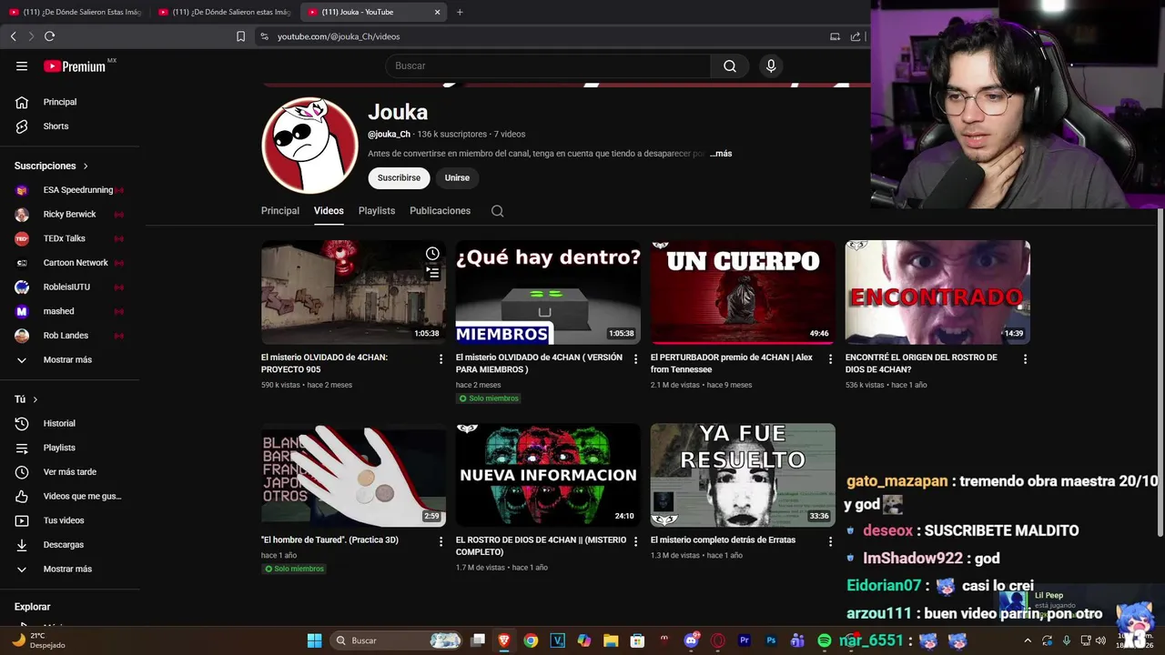Open Ver más tarde list
Screen dimensions: 1165x655
(70, 472)
